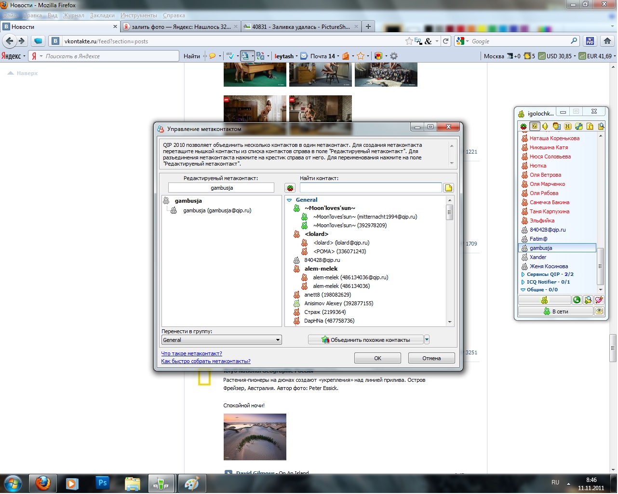618x494 pixels.
Task: Click the wide status-picture button above 'В сети'
Action: tap(544, 300)
